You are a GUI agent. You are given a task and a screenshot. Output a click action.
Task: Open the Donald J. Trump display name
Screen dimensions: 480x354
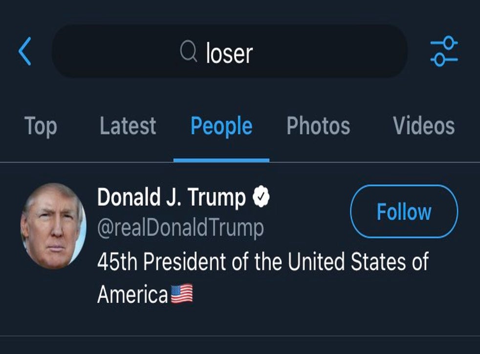click(172, 197)
